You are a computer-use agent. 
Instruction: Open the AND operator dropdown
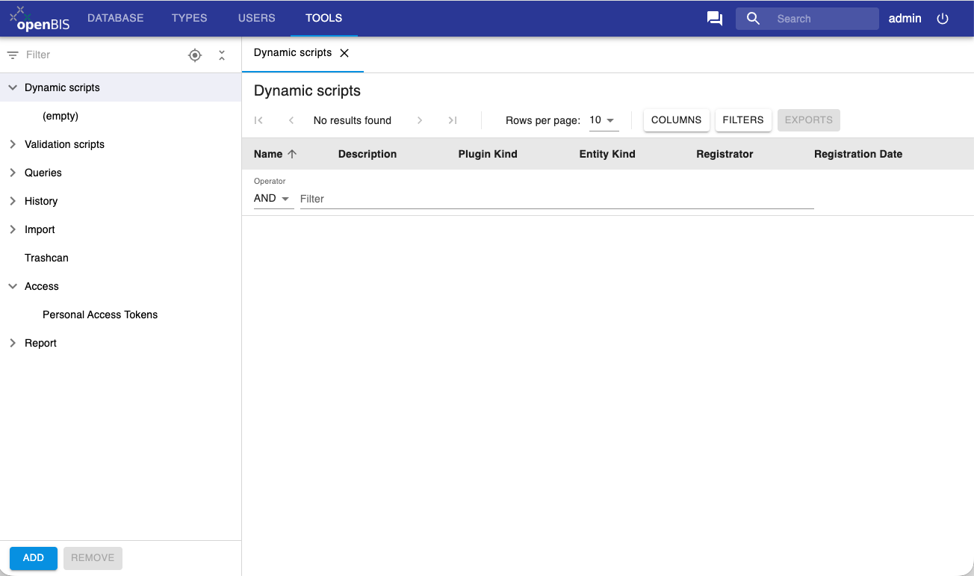[273, 199]
